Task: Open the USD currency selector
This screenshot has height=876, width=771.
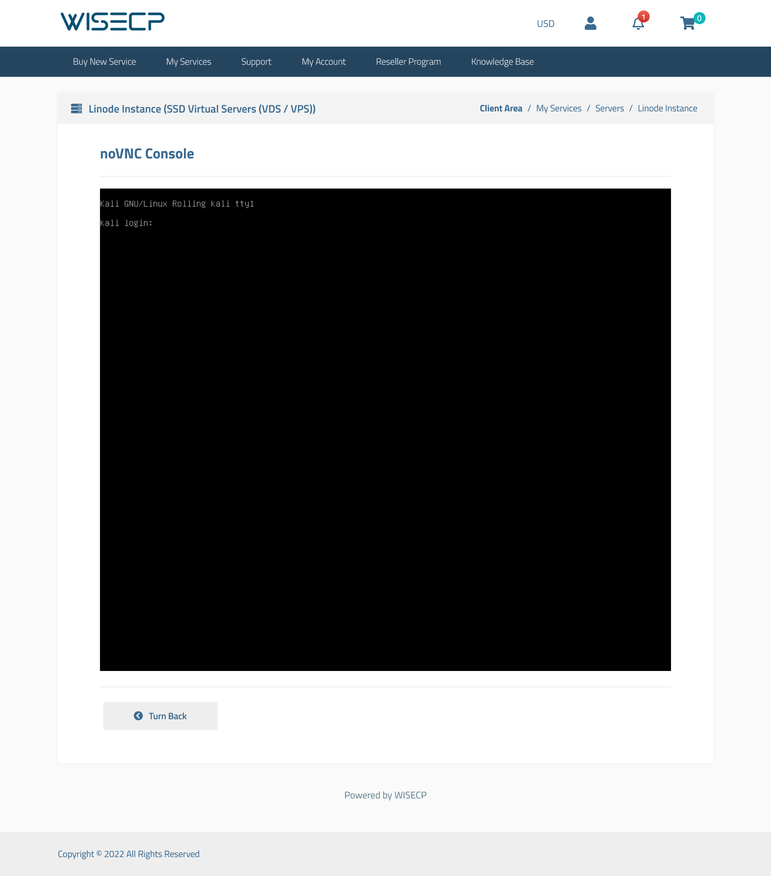Action: [x=545, y=24]
